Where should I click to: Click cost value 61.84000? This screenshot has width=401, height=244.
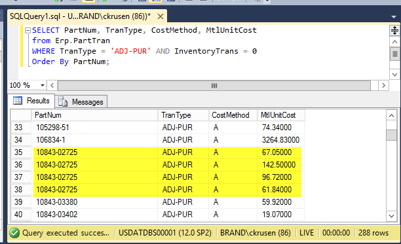280,190
